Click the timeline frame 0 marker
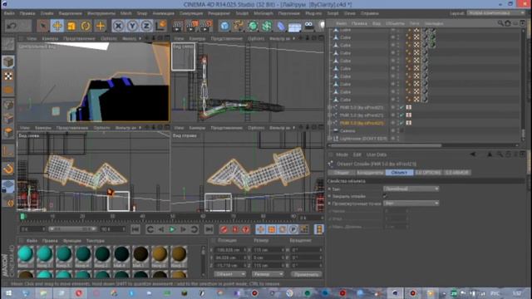 [23, 216]
